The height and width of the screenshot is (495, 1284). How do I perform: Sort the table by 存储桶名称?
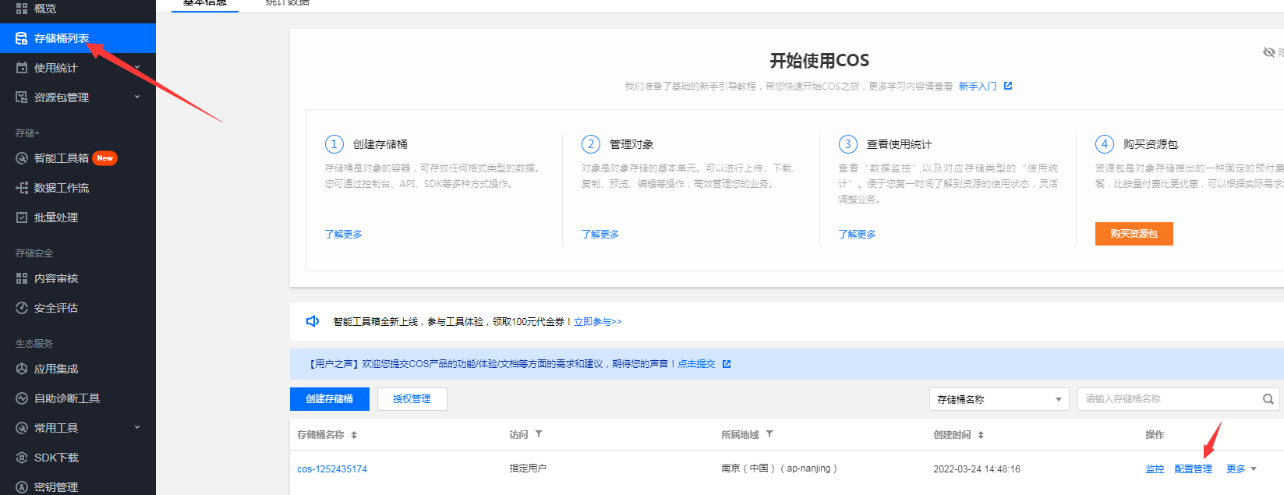[x=354, y=435]
